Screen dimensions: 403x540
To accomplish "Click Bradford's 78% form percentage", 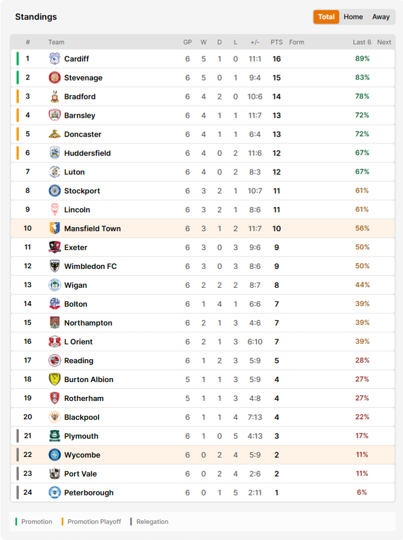I will pyautogui.click(x=362, y=97).
